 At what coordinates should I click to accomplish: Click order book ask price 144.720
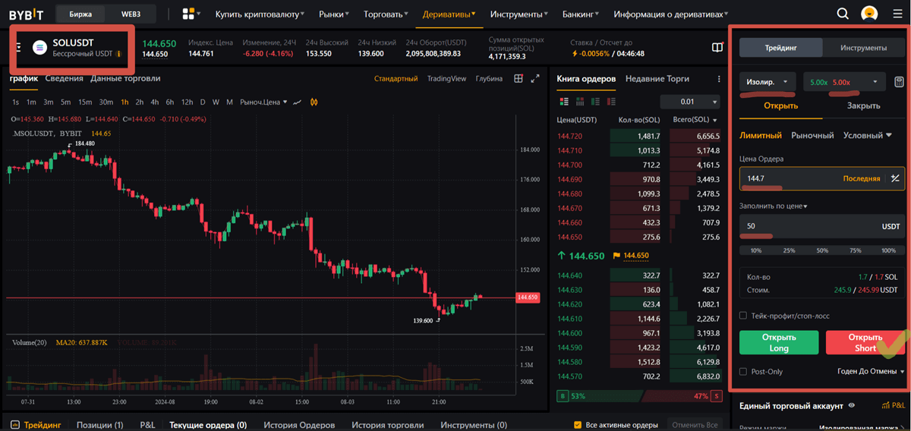pos(569,136)
